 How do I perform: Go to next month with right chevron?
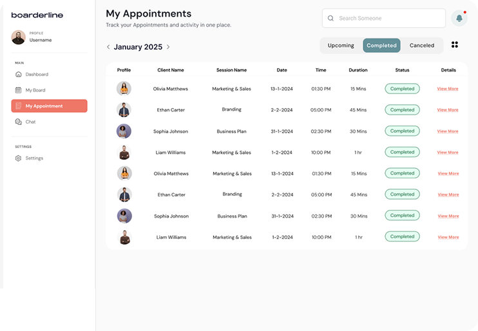(x=168, y=47)
